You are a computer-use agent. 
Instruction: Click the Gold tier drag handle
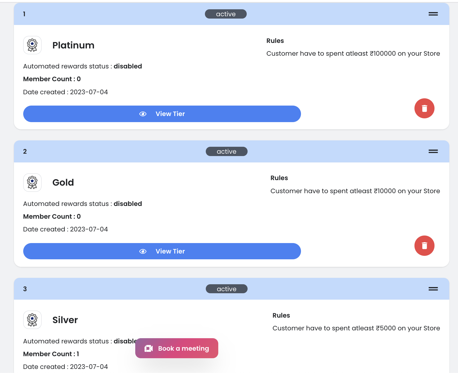point(433,151)
